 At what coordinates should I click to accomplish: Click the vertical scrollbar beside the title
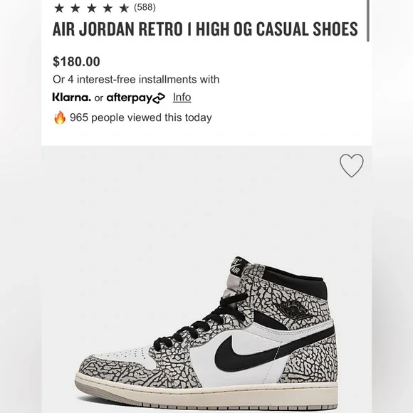[x=368, y=21]
